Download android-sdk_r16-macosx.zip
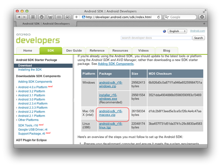Image resolution: width=221 pixels, height=167 pixels. [110, 113]
